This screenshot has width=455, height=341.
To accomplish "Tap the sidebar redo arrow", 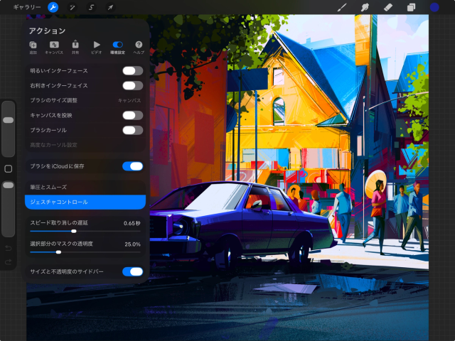I will pyautogui.click(x=8, y=262).
